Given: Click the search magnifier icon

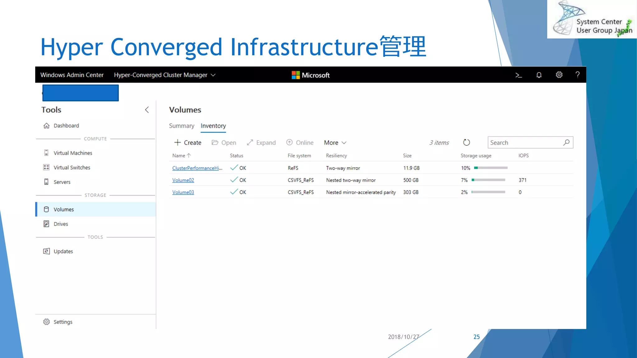Looking at the screenshot, I should point(566,142).
